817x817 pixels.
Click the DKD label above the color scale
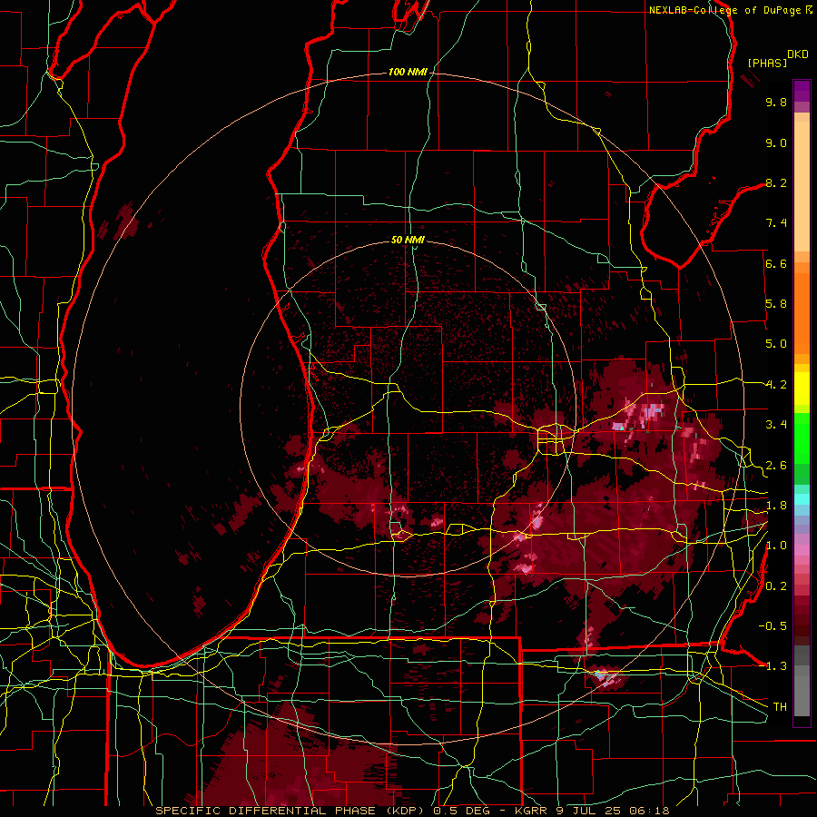click(798, 54)
